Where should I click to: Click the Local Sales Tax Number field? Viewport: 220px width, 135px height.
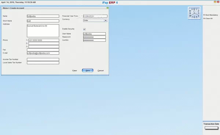pyautogui.click(x=43, y=63)
